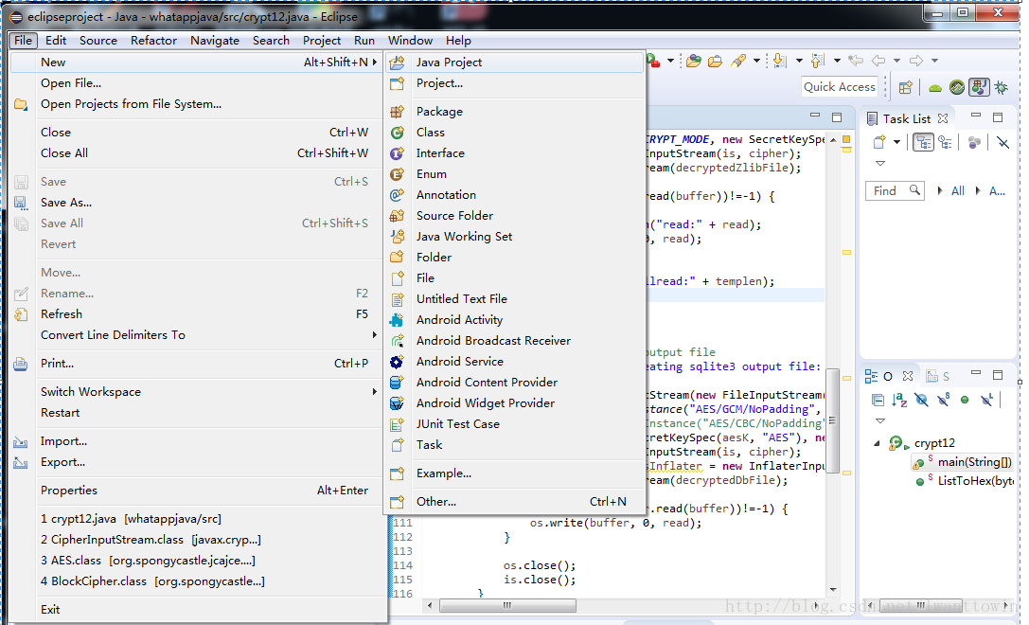
Task: Choose Interface from the New submenu
Action: click(439, 153)
